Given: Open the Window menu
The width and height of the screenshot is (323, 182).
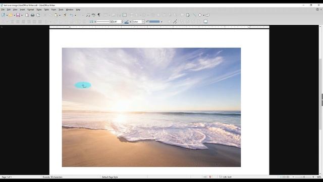Looking at the screenshot, I should click(x=70, y=10).
